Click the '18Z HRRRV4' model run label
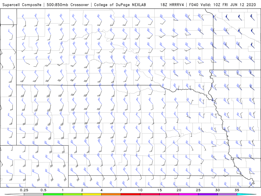Viewport: 261px width, 196px height. [x=172, y=5]
